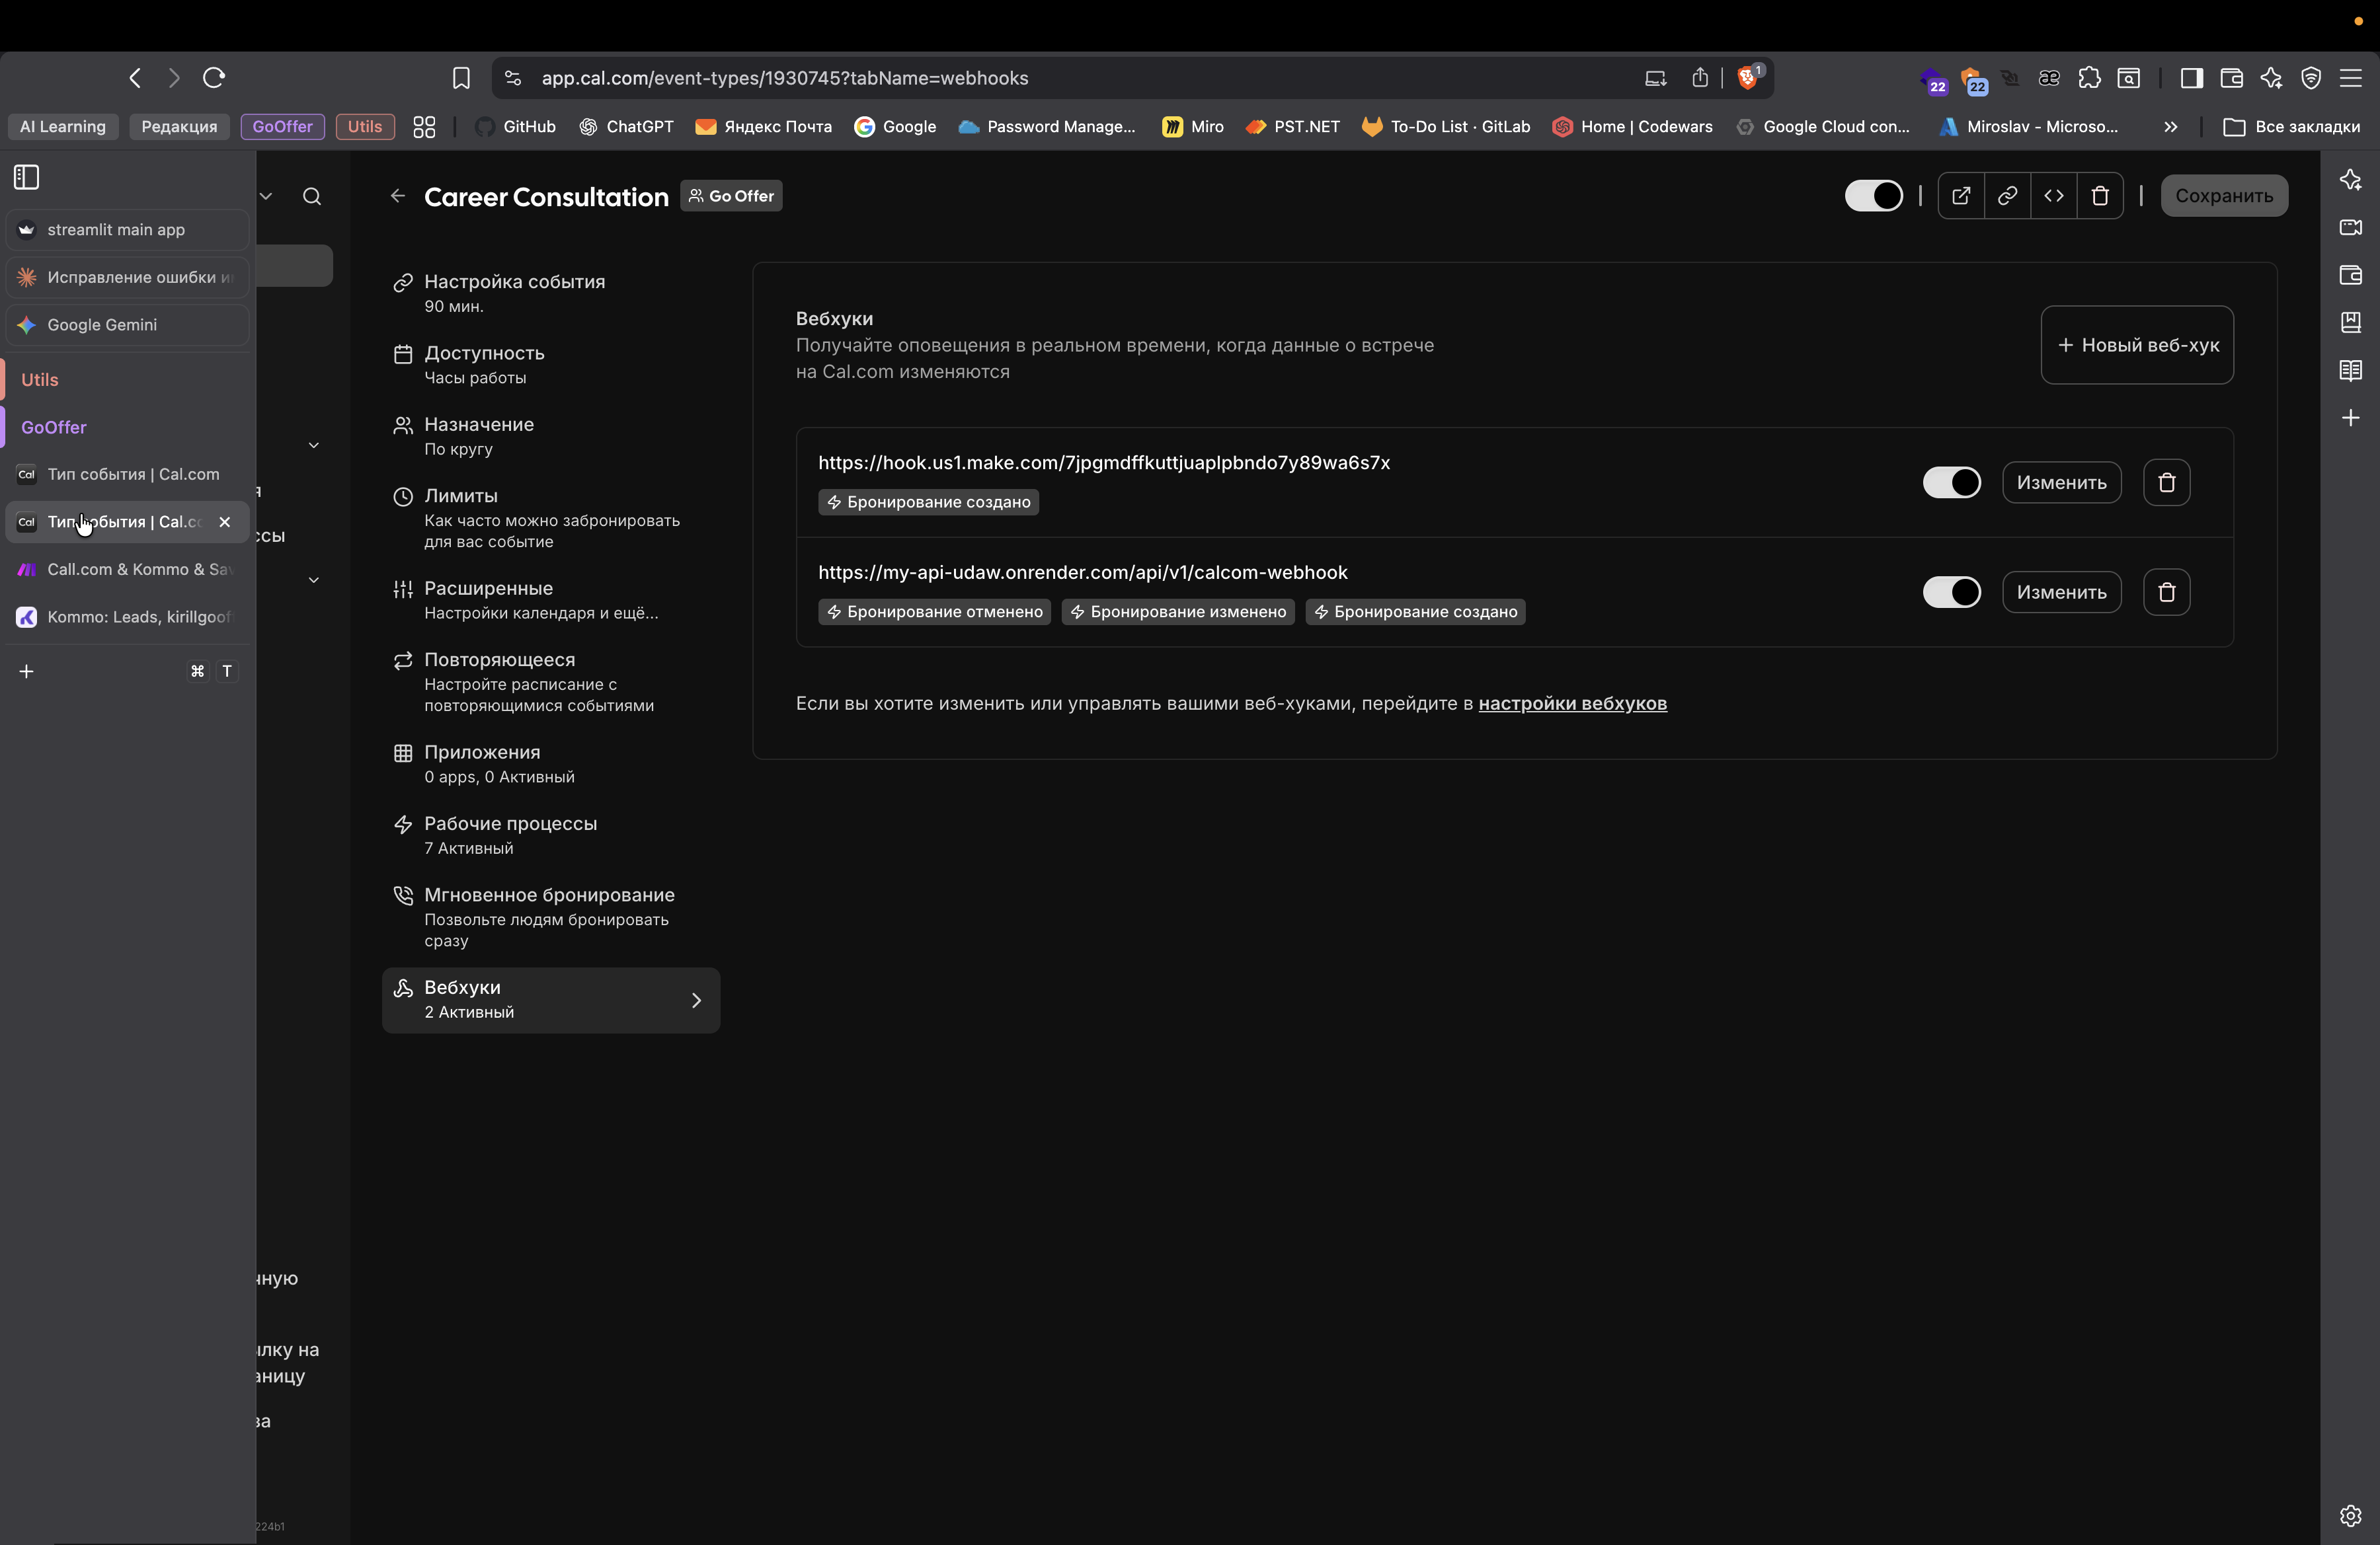Open embed code icon in header
The image size is (2380, 1545).
[x=2053, y=196]
